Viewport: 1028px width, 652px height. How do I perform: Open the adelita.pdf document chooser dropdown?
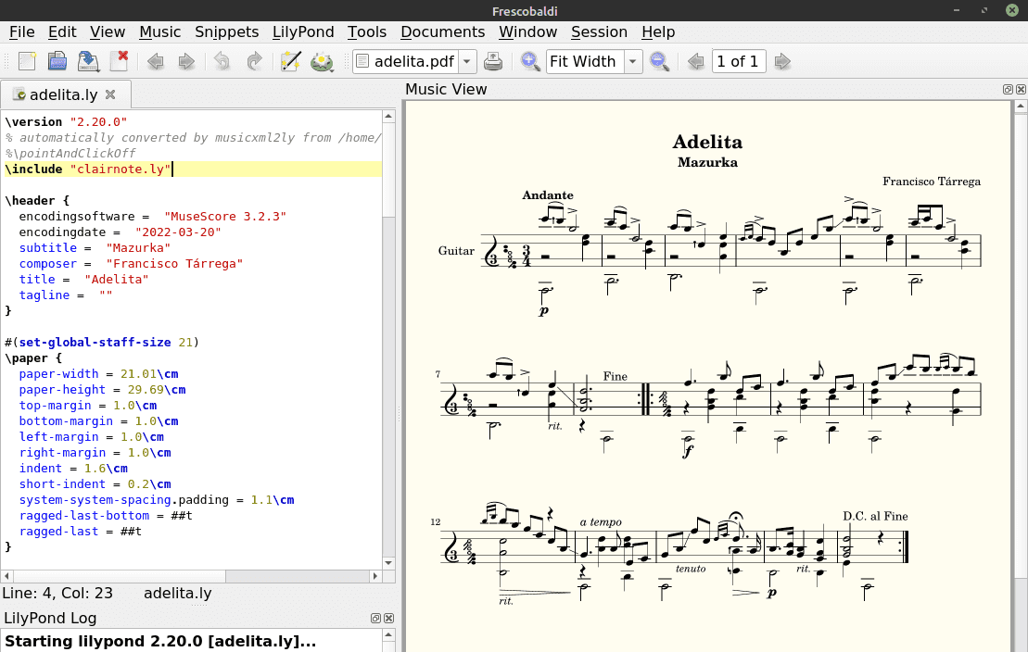[x=467, y=62]
